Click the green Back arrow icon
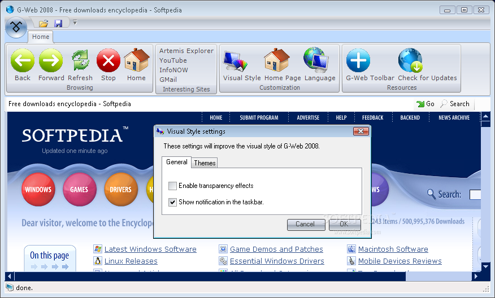 point(23,60)
